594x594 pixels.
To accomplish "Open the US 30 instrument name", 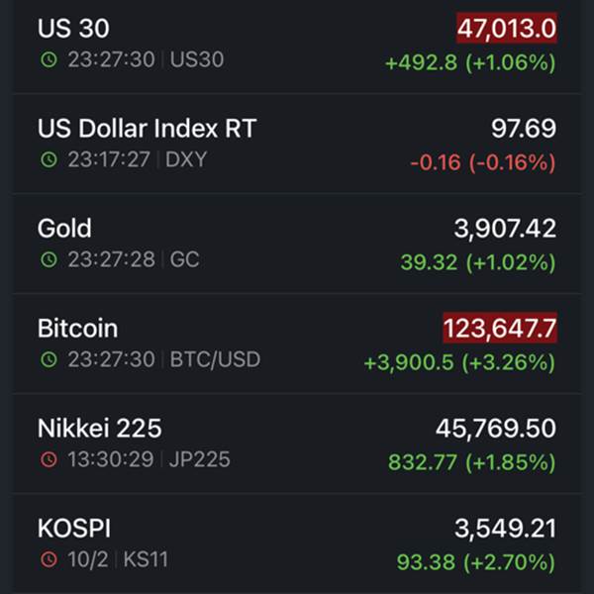I will (x=73, y=29).
